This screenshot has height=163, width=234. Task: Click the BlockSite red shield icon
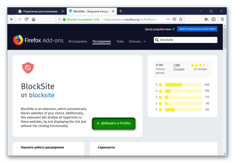[x=28, y=68]
